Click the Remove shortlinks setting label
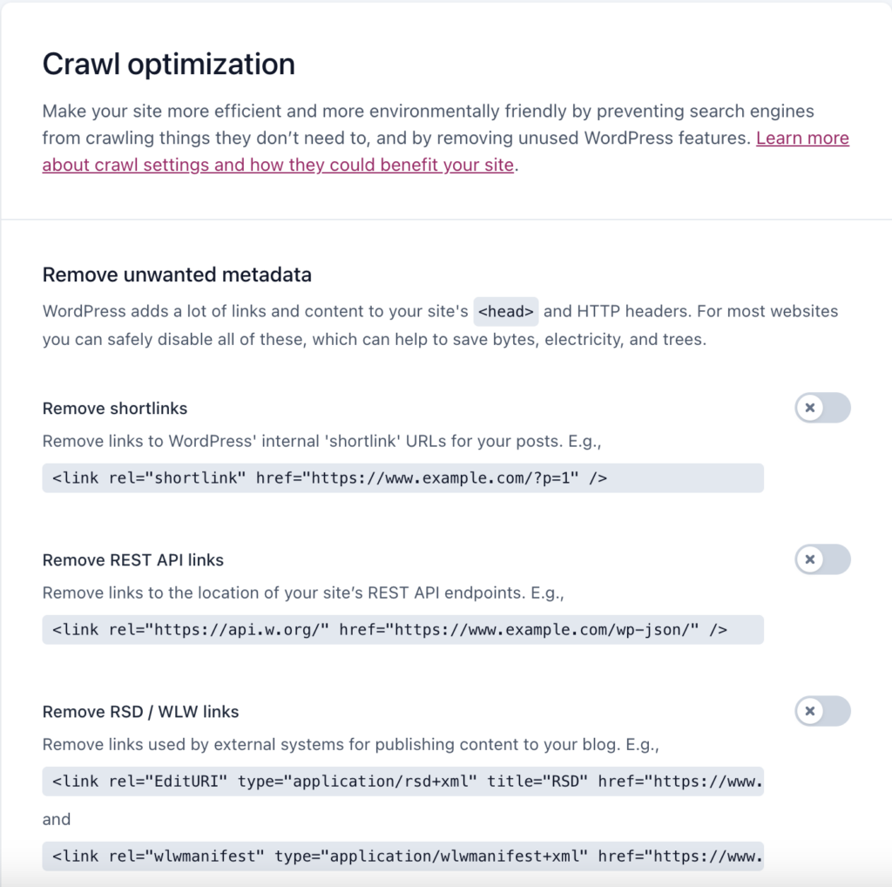892x887 pixels. click(115, 409)
